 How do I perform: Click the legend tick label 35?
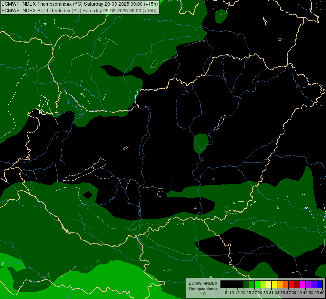(x=283, y=293)
